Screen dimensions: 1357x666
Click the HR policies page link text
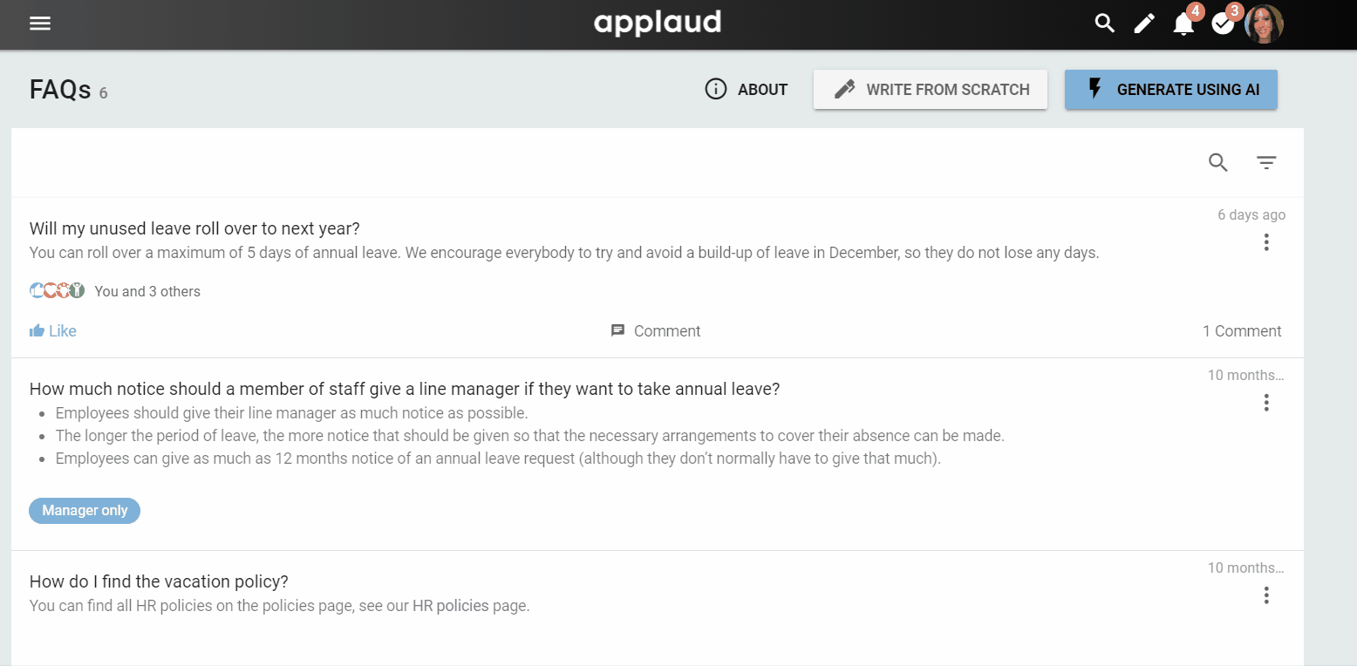point(450,606)
